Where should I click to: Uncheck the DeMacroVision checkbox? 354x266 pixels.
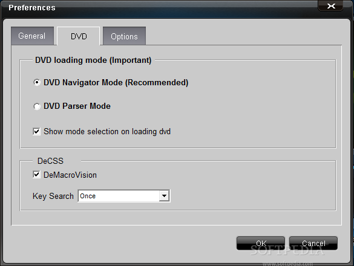(x=36, y=175)
